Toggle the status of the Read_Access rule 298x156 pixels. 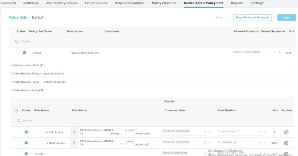26,143
